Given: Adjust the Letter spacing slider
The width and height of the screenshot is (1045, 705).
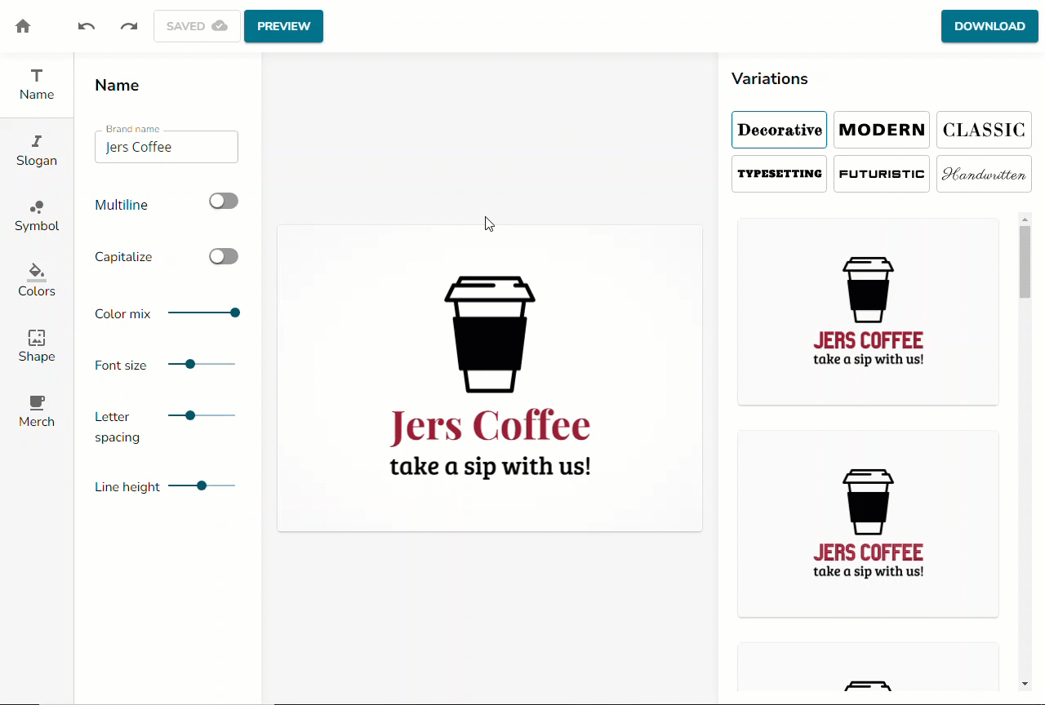Looking at the screenshot, I should click(202, 415).
